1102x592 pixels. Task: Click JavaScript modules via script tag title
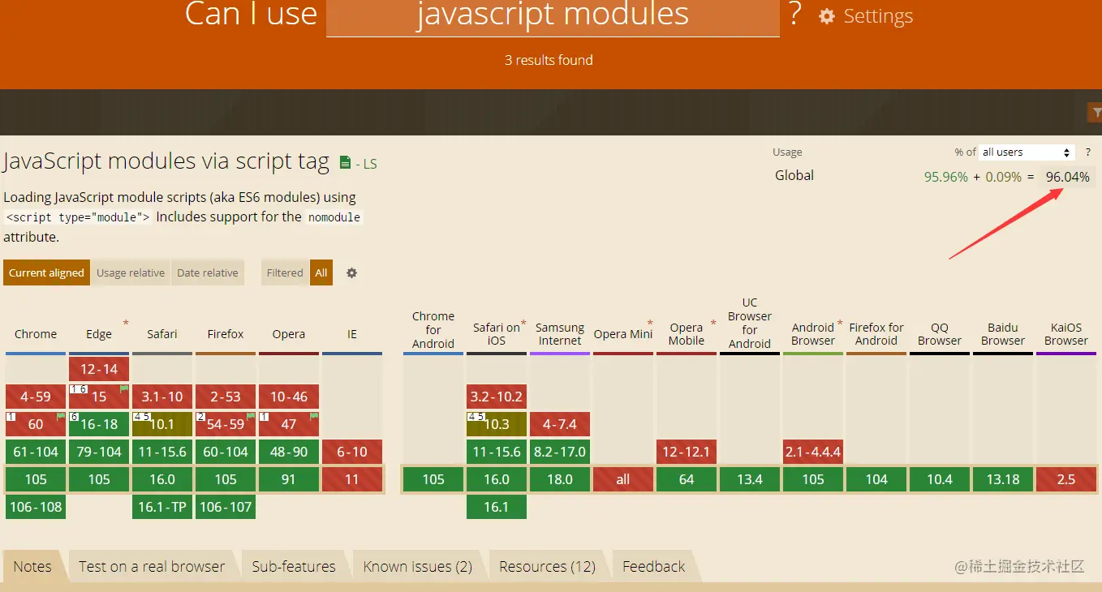point(166,161)
